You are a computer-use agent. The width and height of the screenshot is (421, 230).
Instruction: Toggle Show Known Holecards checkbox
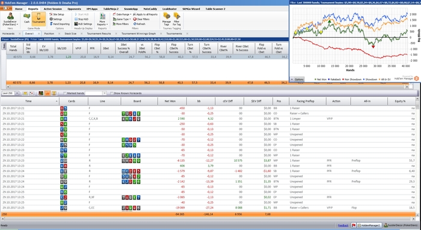click(x=112, y=93)
